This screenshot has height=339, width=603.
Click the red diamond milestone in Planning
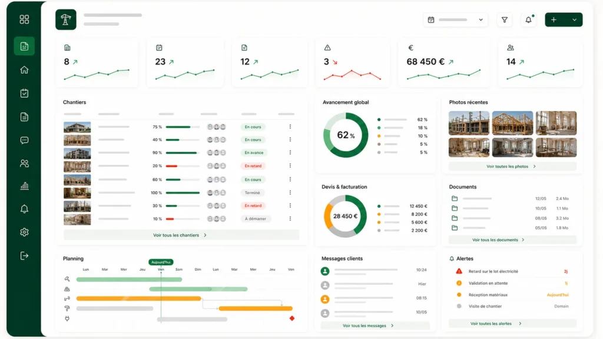click(x=292, y=318)
